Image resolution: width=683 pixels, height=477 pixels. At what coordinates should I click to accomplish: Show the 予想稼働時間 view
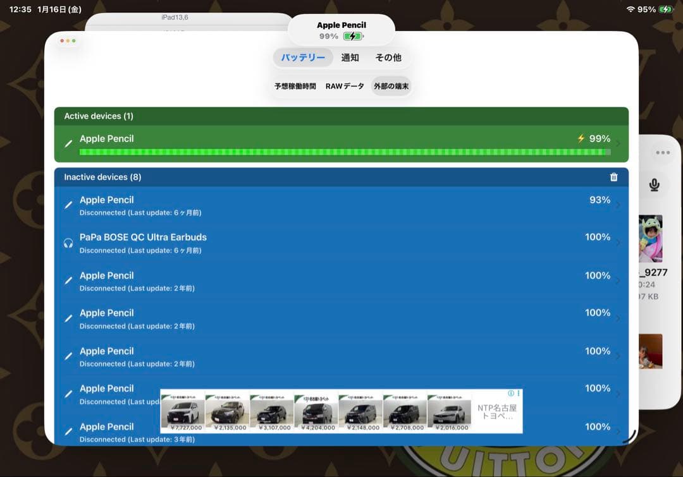(x=295, y=86)
